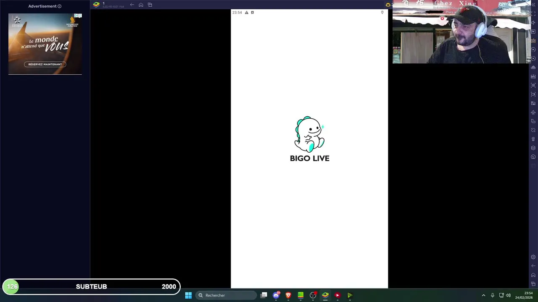The image size is (538, 302).
Task: Click the green stacked app icon in taskbar
Action: 301,295
